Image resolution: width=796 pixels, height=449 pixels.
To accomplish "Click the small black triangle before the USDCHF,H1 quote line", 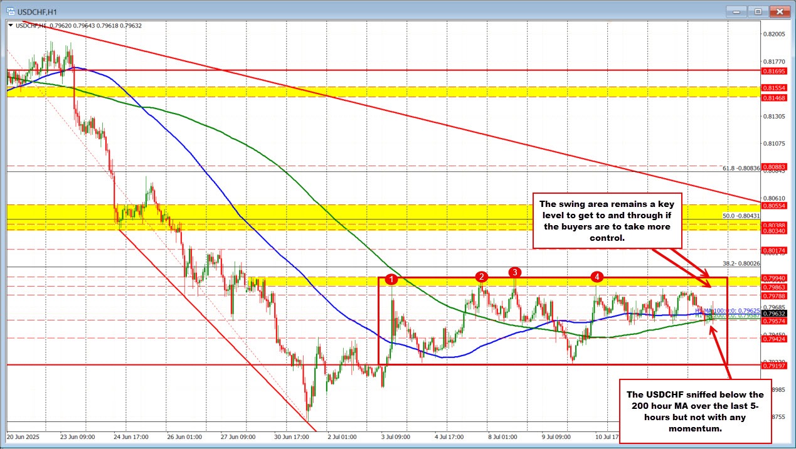I will (x=11, y=25).
